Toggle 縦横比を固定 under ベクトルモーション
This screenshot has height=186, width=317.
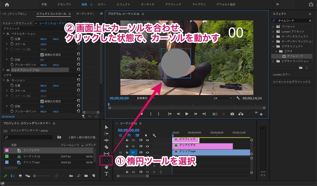point(42,55)
